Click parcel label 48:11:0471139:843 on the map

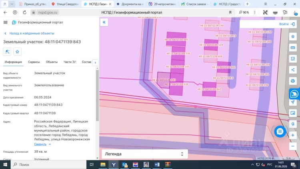(x=164, y=80)
